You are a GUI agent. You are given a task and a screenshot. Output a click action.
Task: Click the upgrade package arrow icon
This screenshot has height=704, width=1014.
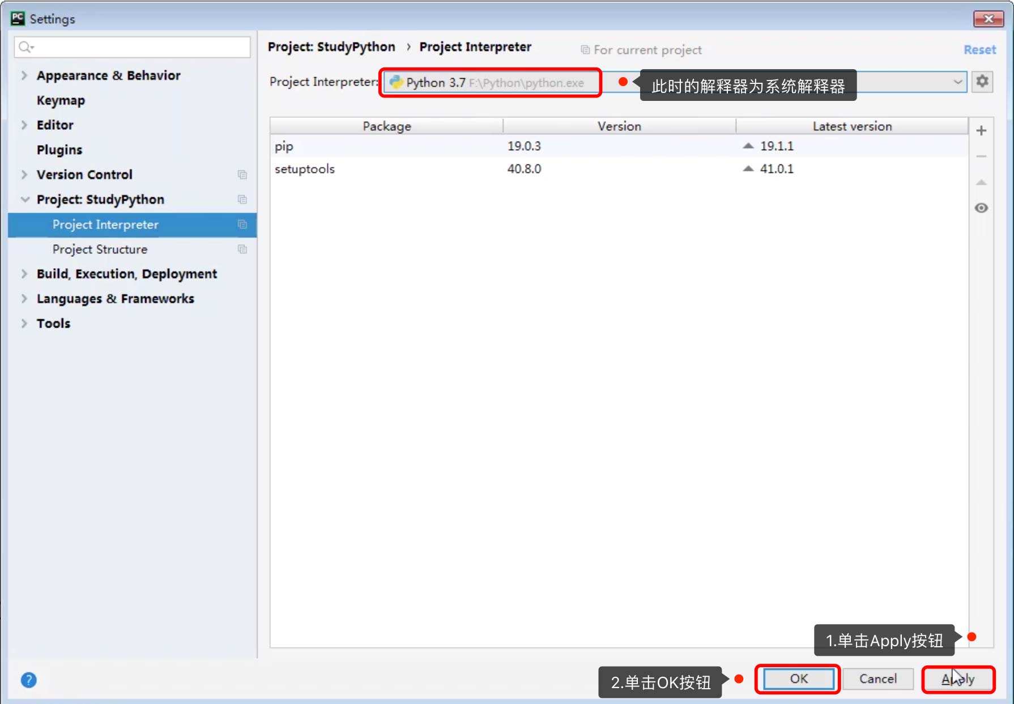pos(981,183)
